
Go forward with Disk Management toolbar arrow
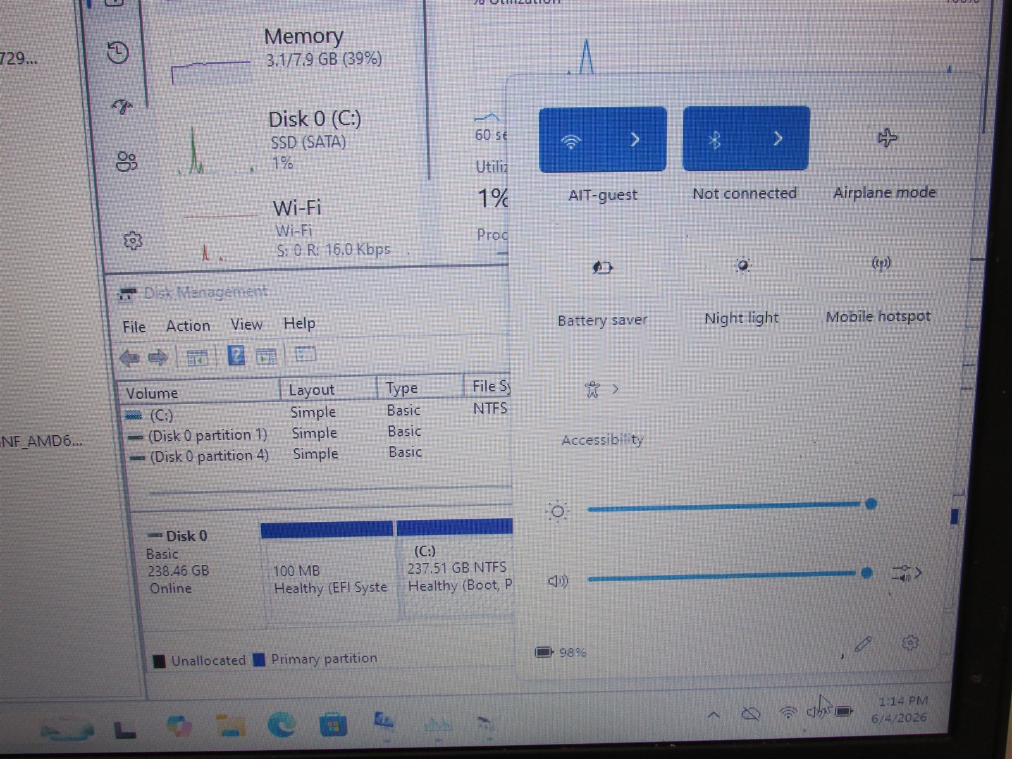[x=157, y=358]
